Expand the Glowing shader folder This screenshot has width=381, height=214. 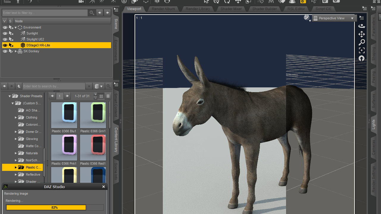(16, 139)
